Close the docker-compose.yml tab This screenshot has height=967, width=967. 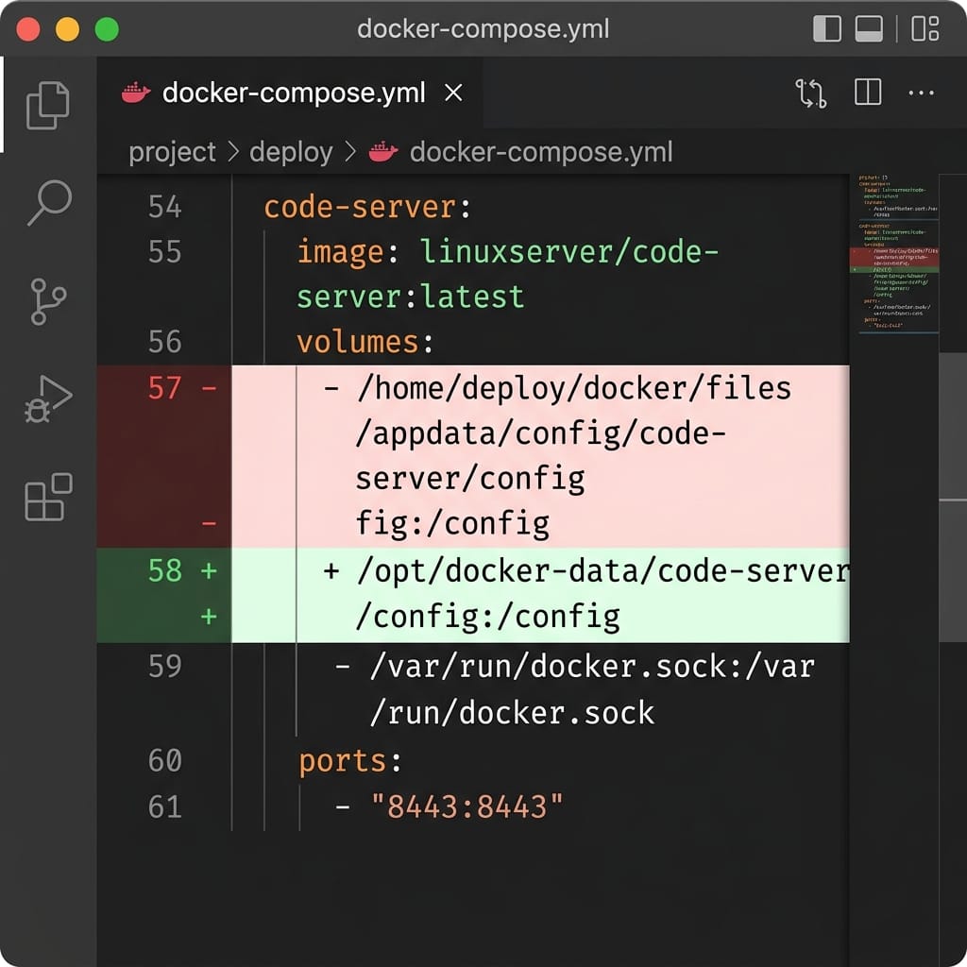click(454, 93)
